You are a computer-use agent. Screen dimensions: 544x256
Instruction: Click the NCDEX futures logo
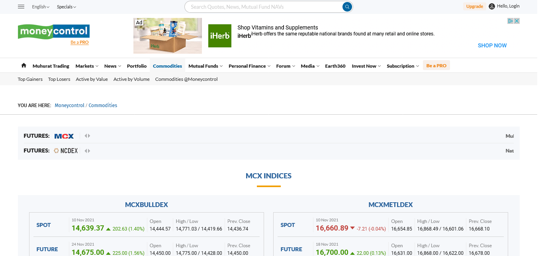point(66,151)
